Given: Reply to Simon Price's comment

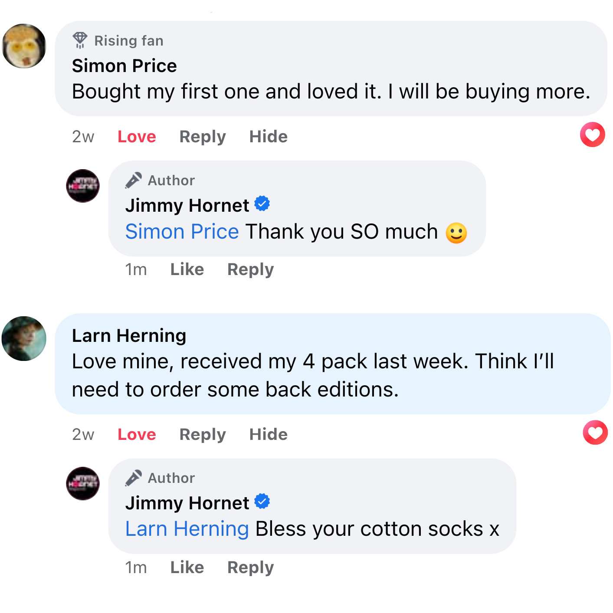Looking at the screenshot, I should (x=203, y=137).
